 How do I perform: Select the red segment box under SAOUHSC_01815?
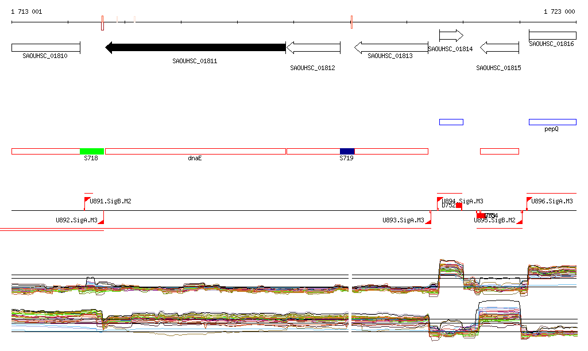(500, 152)
